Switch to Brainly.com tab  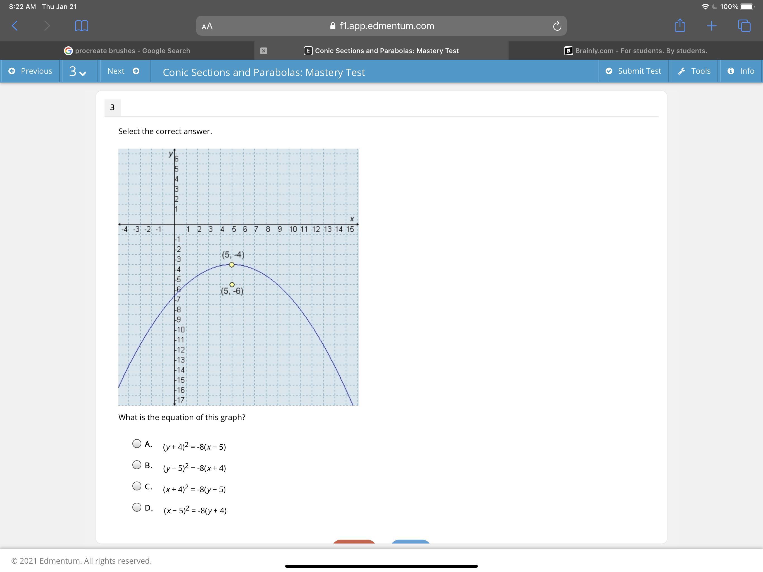click(635, 51)
